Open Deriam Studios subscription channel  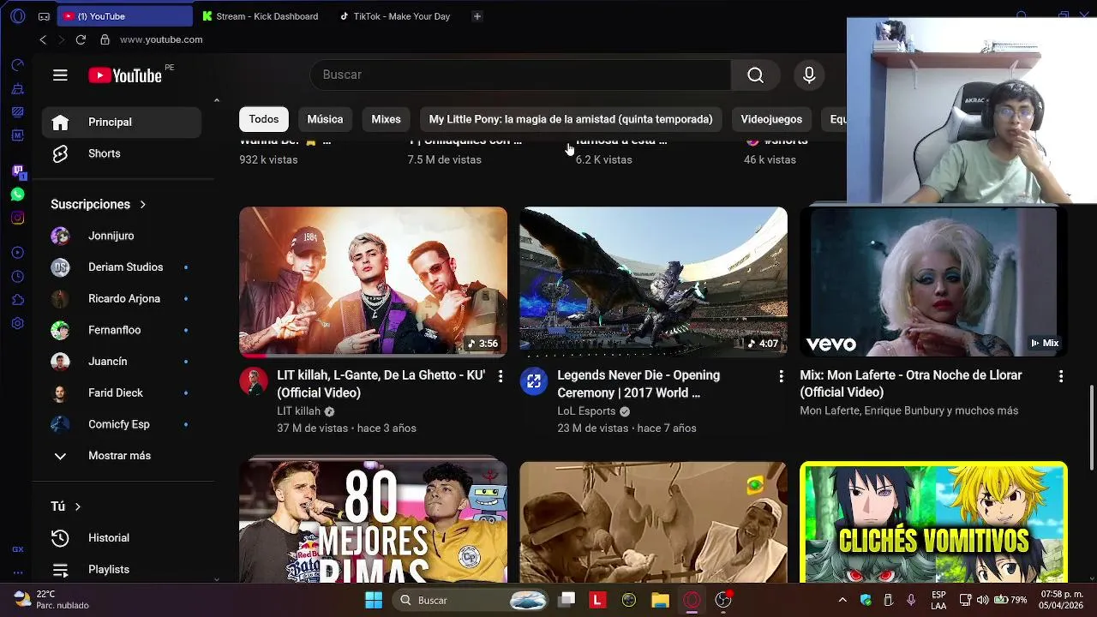[x=122, y=267]
